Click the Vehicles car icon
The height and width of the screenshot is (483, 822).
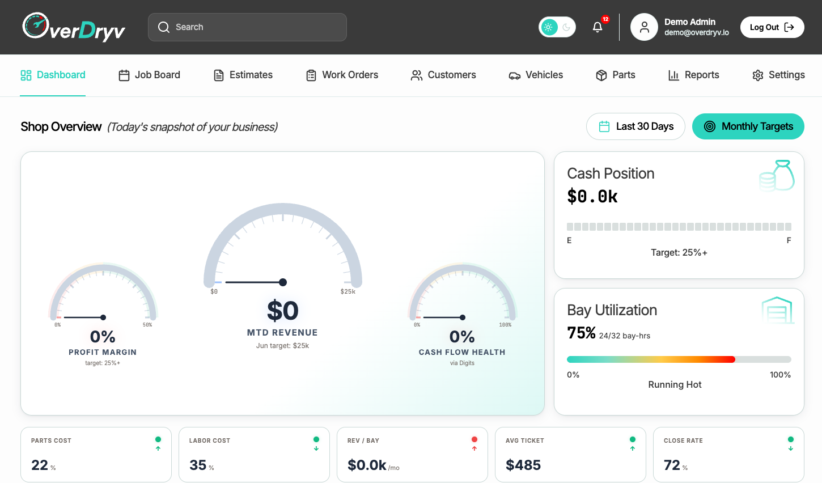[515, 76]
